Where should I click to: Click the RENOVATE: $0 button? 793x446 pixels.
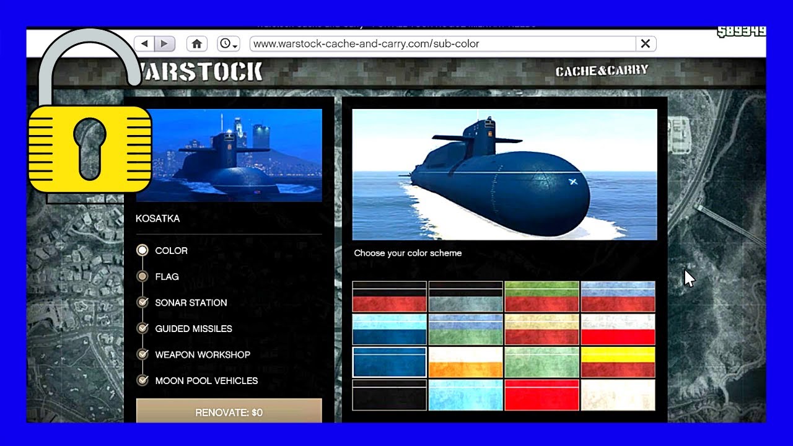tap(229, 411)
